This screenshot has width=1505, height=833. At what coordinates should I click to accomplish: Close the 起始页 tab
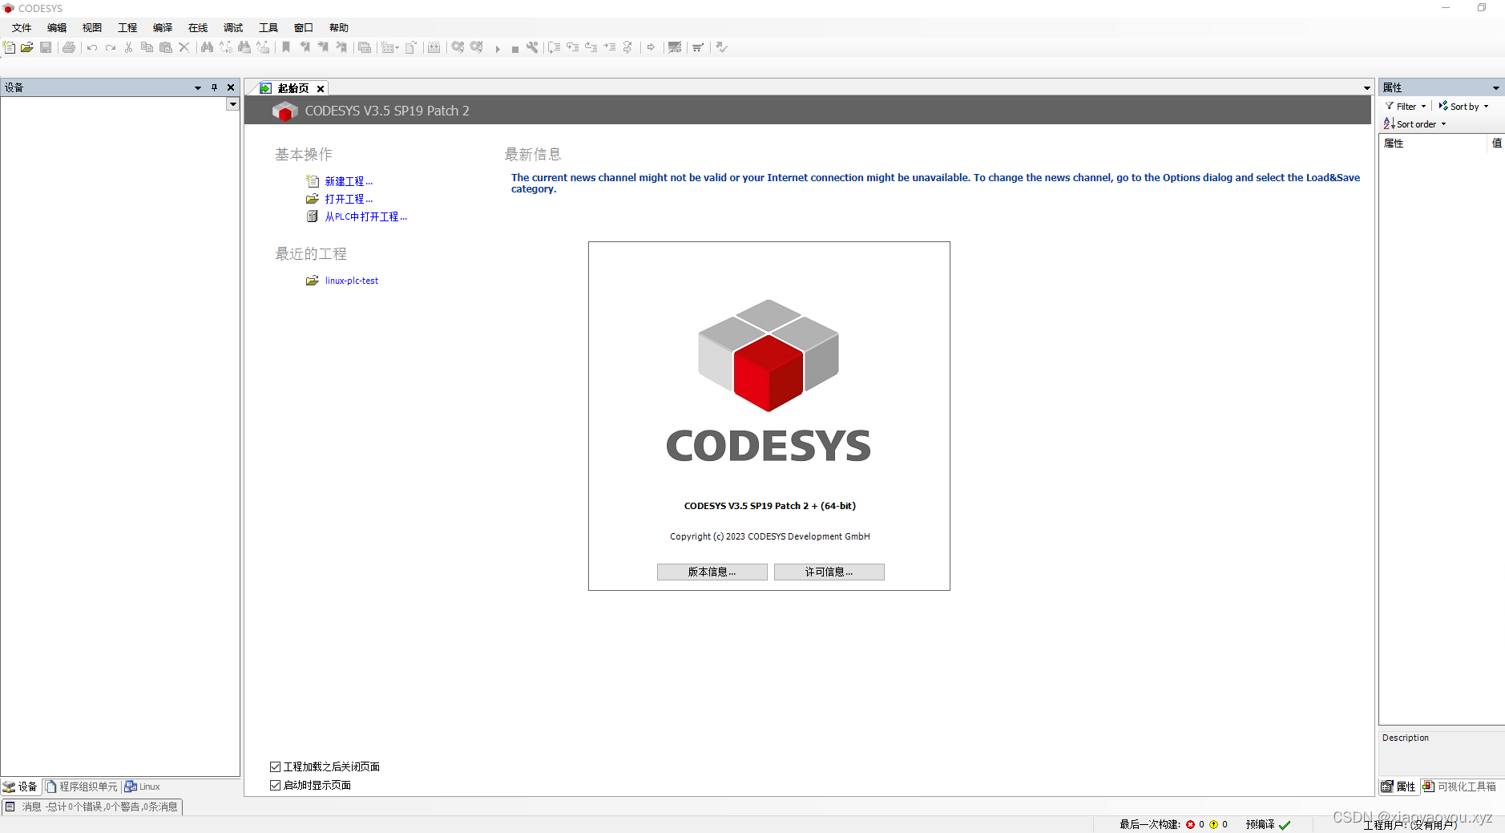321,89
